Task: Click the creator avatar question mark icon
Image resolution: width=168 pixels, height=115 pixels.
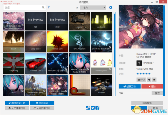Action: pos(139,63)
